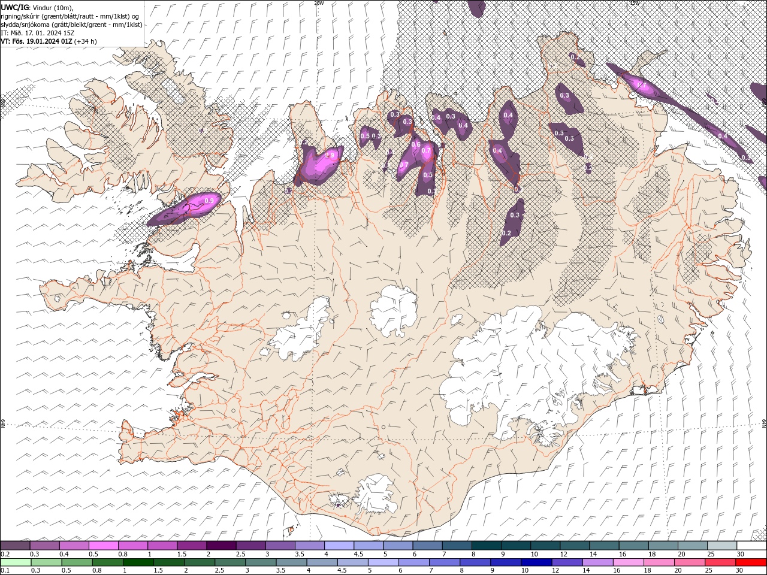Click the pale green 0.1 swatch in lower legend
Viewport: 767px width, 575px height.
[16, 562]
